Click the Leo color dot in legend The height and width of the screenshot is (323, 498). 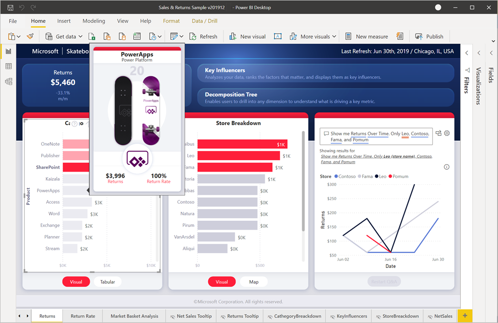pos(376,176)
